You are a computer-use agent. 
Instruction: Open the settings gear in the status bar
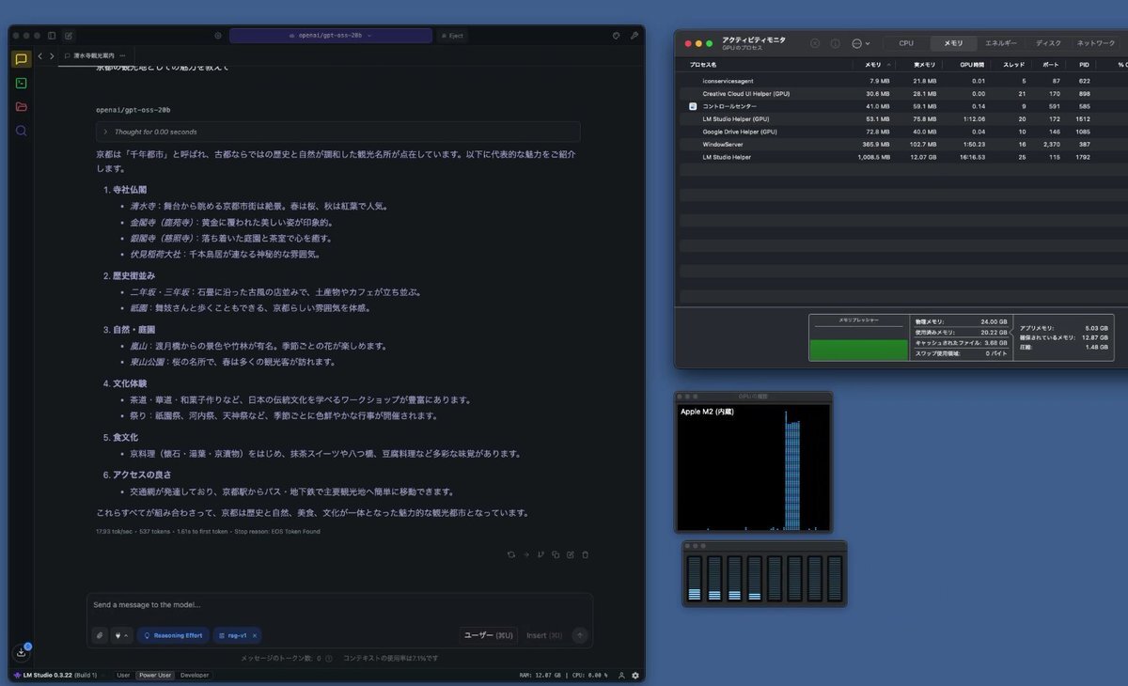(635, 675)
